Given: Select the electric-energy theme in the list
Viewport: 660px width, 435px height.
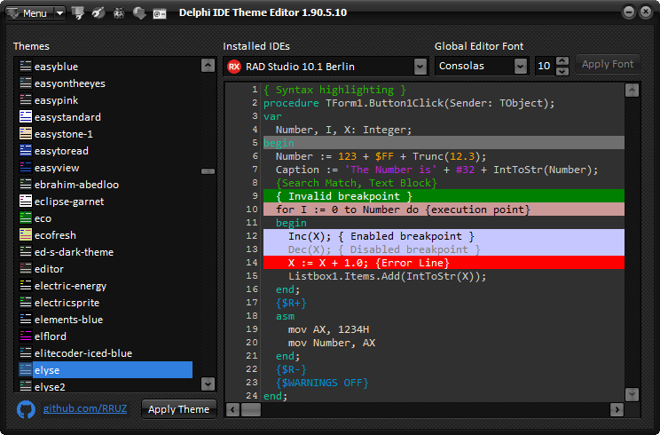Looking at the screenshot, I should tap(70, 286).
